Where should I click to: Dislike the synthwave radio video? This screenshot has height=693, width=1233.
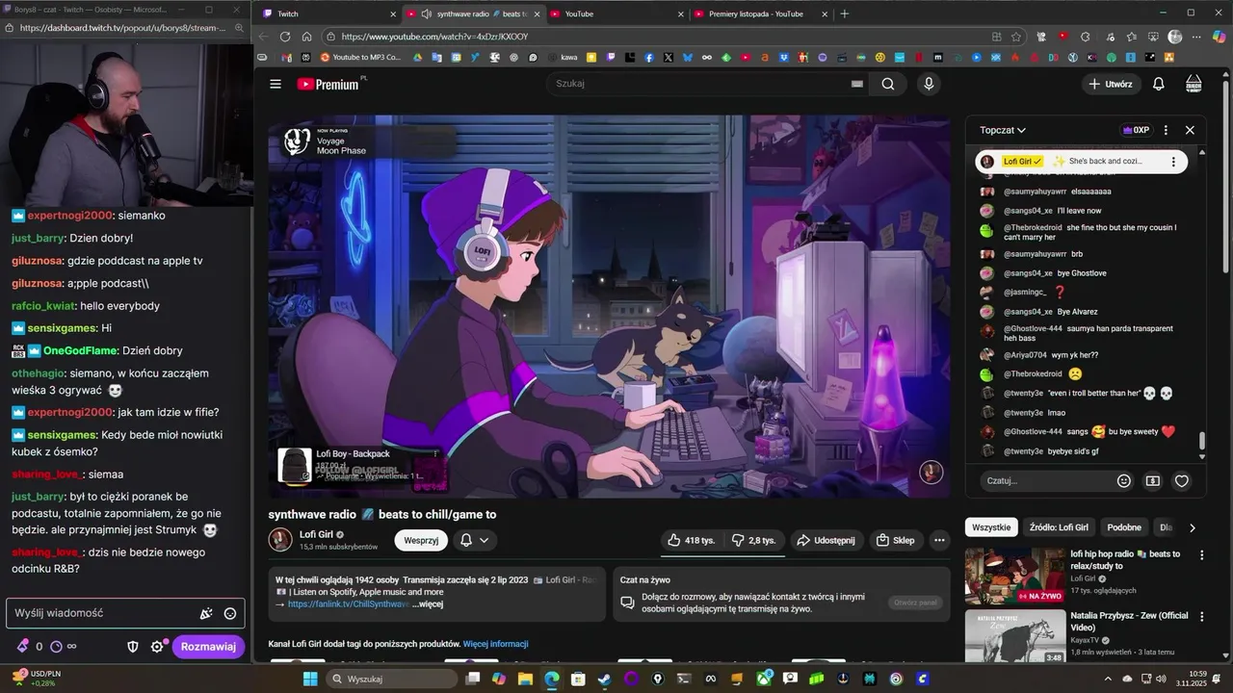tap(753, 540)
